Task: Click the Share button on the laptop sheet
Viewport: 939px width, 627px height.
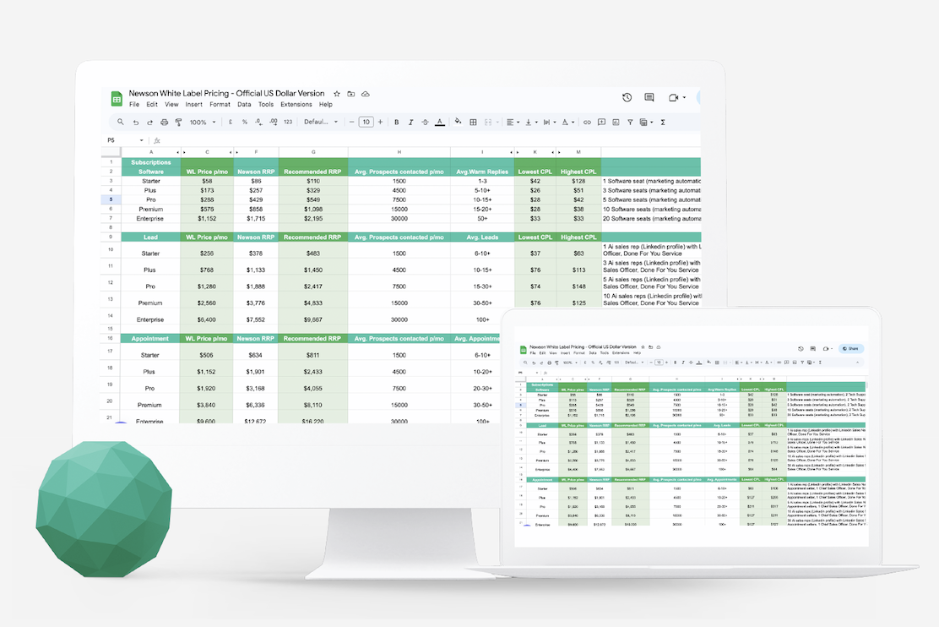Action: [851, 348]
